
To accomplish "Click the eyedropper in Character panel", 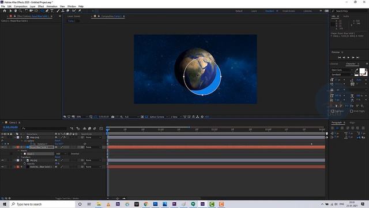I will click(356, 70).
